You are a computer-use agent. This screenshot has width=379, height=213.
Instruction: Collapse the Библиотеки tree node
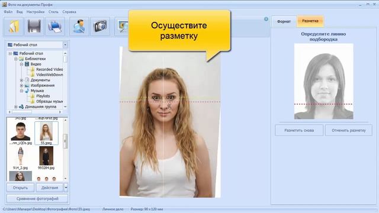[x=16, y=59]
